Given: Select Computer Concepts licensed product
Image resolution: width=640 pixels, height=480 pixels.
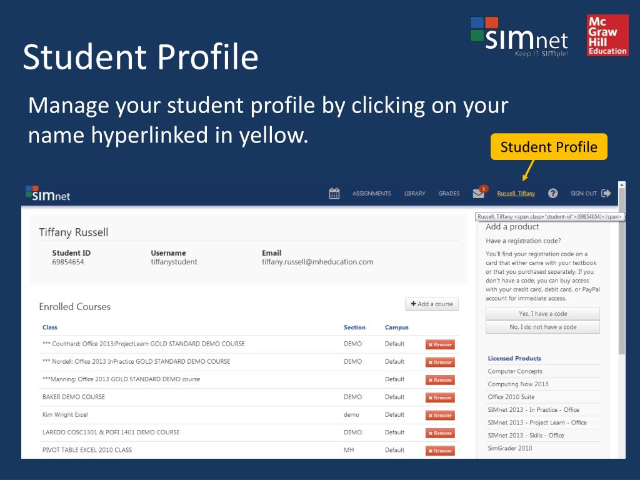Looking at the screenshot, I should (x=515, y=371).
